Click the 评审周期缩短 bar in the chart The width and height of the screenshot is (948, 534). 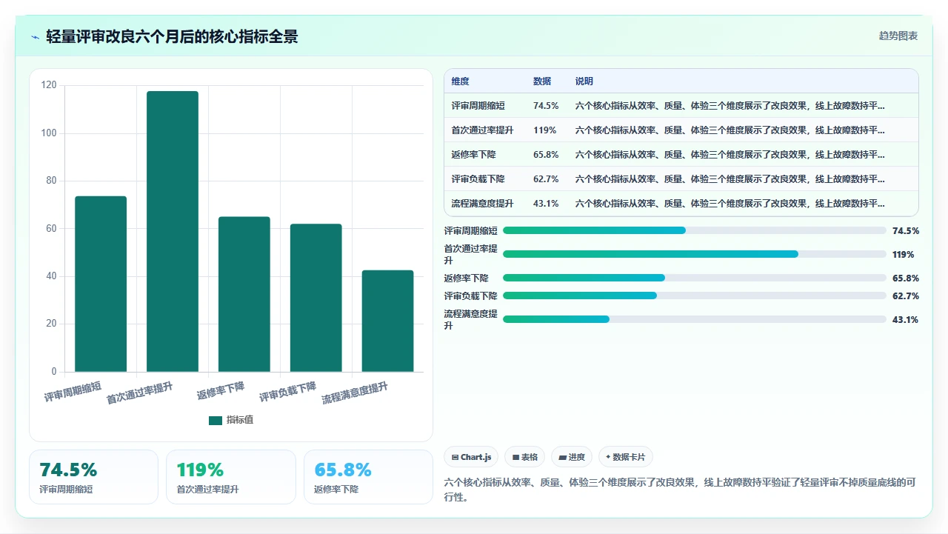pos(101,284)
